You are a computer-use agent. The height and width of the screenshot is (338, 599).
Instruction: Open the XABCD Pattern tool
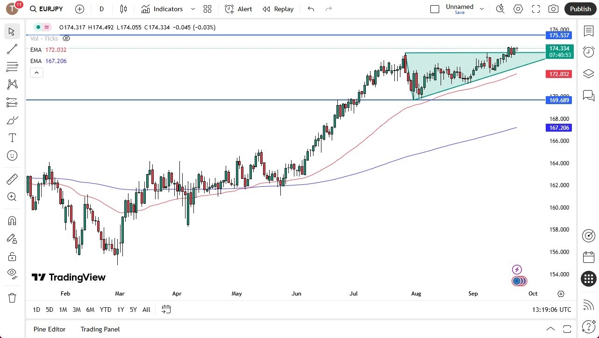coord(12,84)
